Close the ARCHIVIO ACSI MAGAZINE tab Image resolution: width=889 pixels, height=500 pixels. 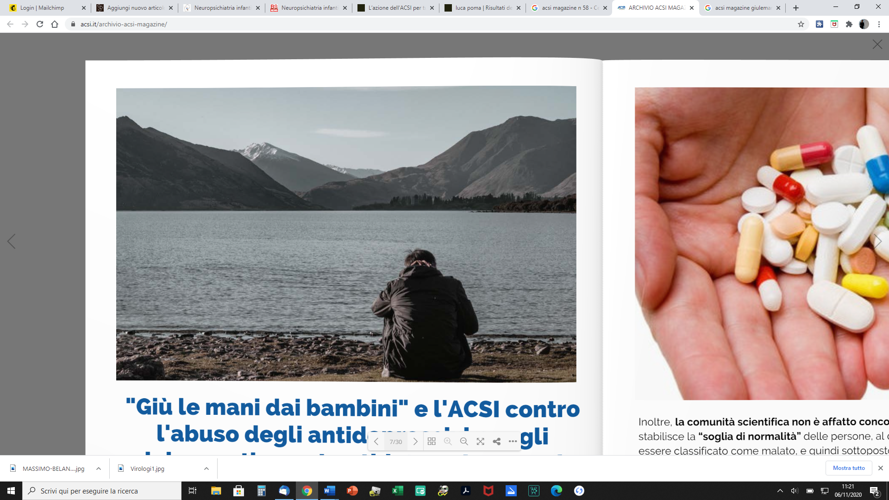tap(692, 8)
